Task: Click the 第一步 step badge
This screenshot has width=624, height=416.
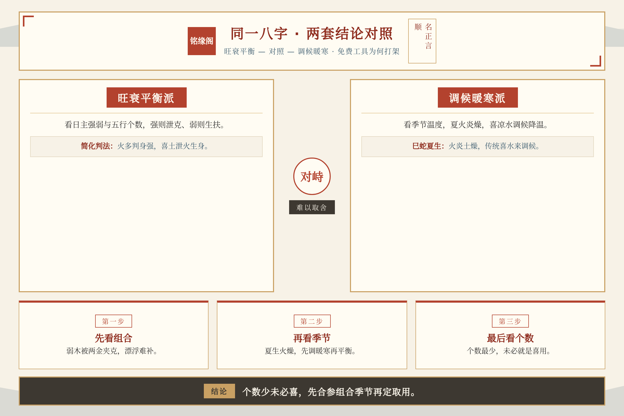Action: click(114, 321)
